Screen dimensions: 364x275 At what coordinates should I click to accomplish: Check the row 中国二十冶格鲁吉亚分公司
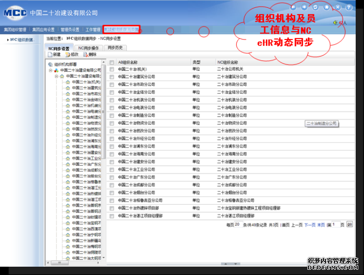click(x=112, y=201)
